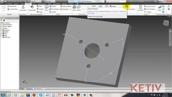Image resolution: width=172 pixels, height=97 pixels.
Task: Click Add Rule in iLogic
Action: [x=141, y=8]
